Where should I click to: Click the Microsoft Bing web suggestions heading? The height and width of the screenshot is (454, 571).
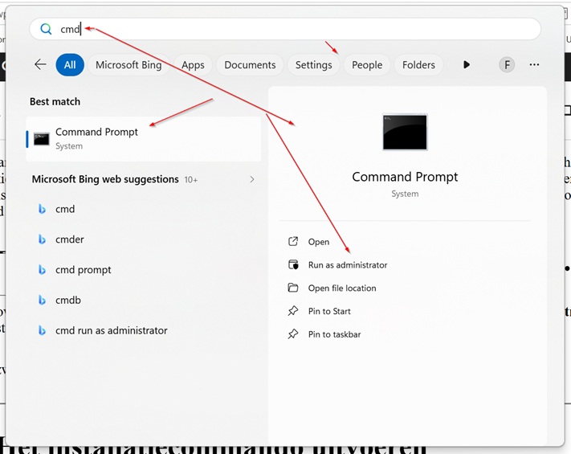[x=105, y=179]
